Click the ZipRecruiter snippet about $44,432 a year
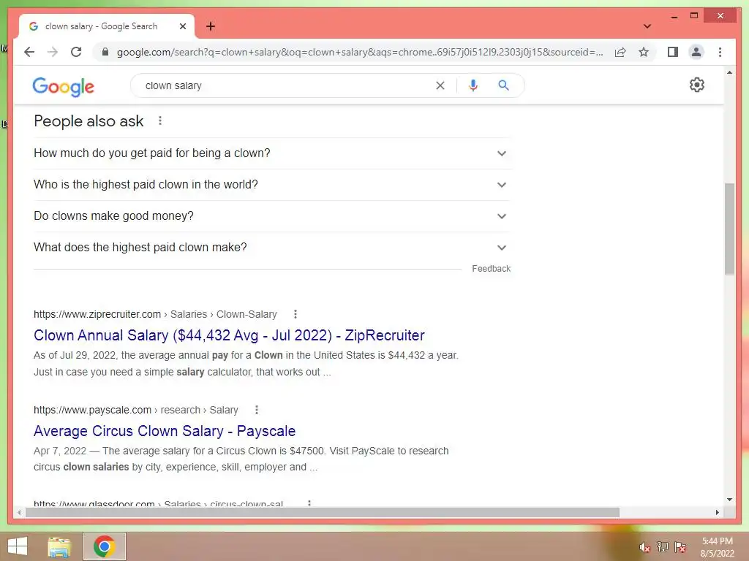Screen dimensions: 749x561 246,364
